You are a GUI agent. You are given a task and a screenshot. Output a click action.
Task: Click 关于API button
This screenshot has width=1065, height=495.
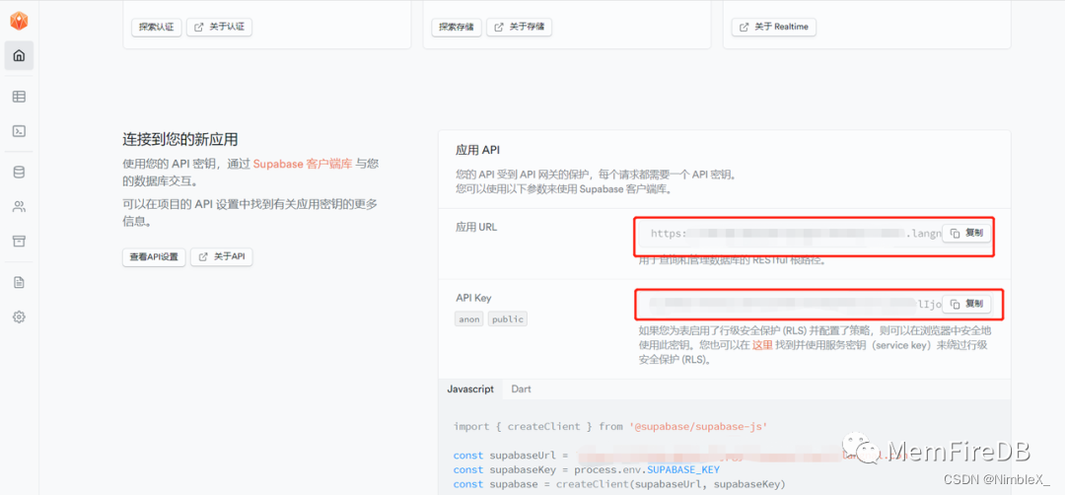222,256
